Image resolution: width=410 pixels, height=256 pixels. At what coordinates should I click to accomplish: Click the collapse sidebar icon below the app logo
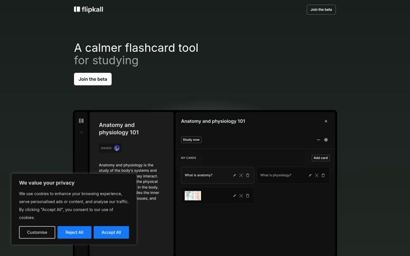coord(81,133)
